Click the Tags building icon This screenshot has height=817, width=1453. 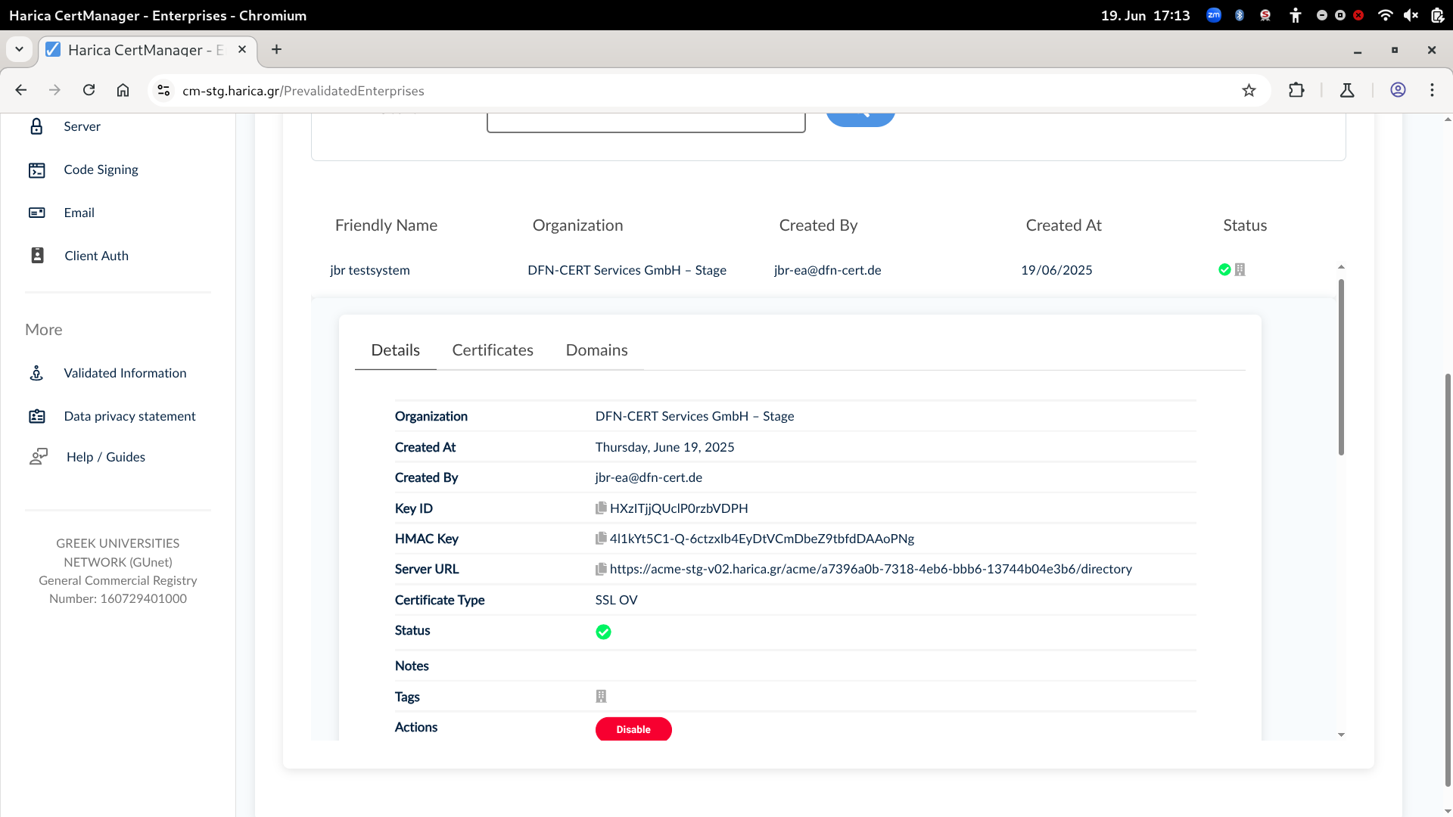(601, 696)
